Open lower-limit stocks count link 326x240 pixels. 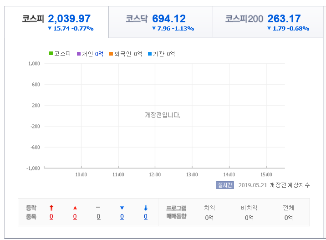coord(146,216)
